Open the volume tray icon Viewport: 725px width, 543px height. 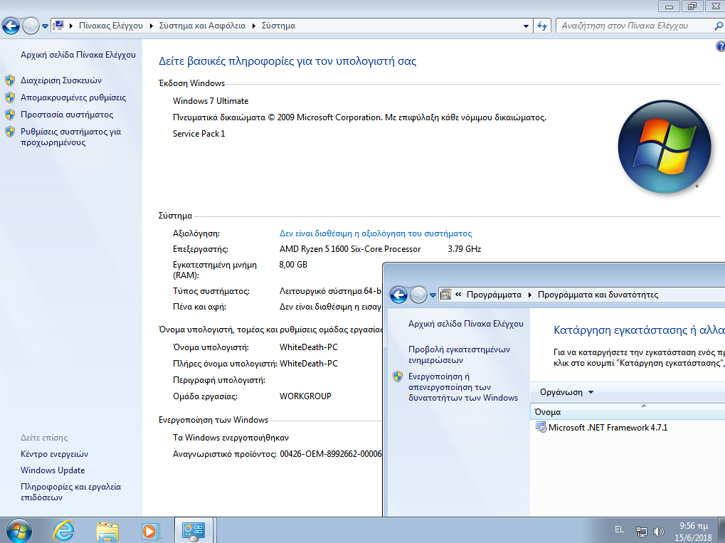pos(658,532)
